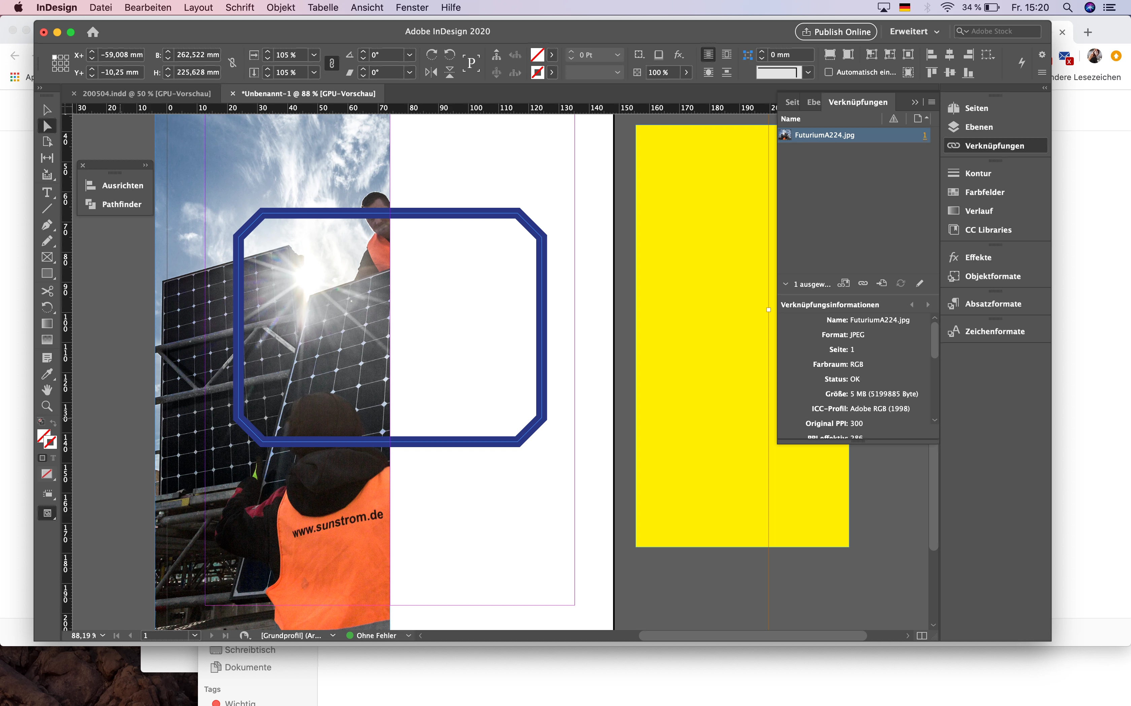Select the Hand tool
Screen dimensions: 1131x706
[x=47, y=390]
